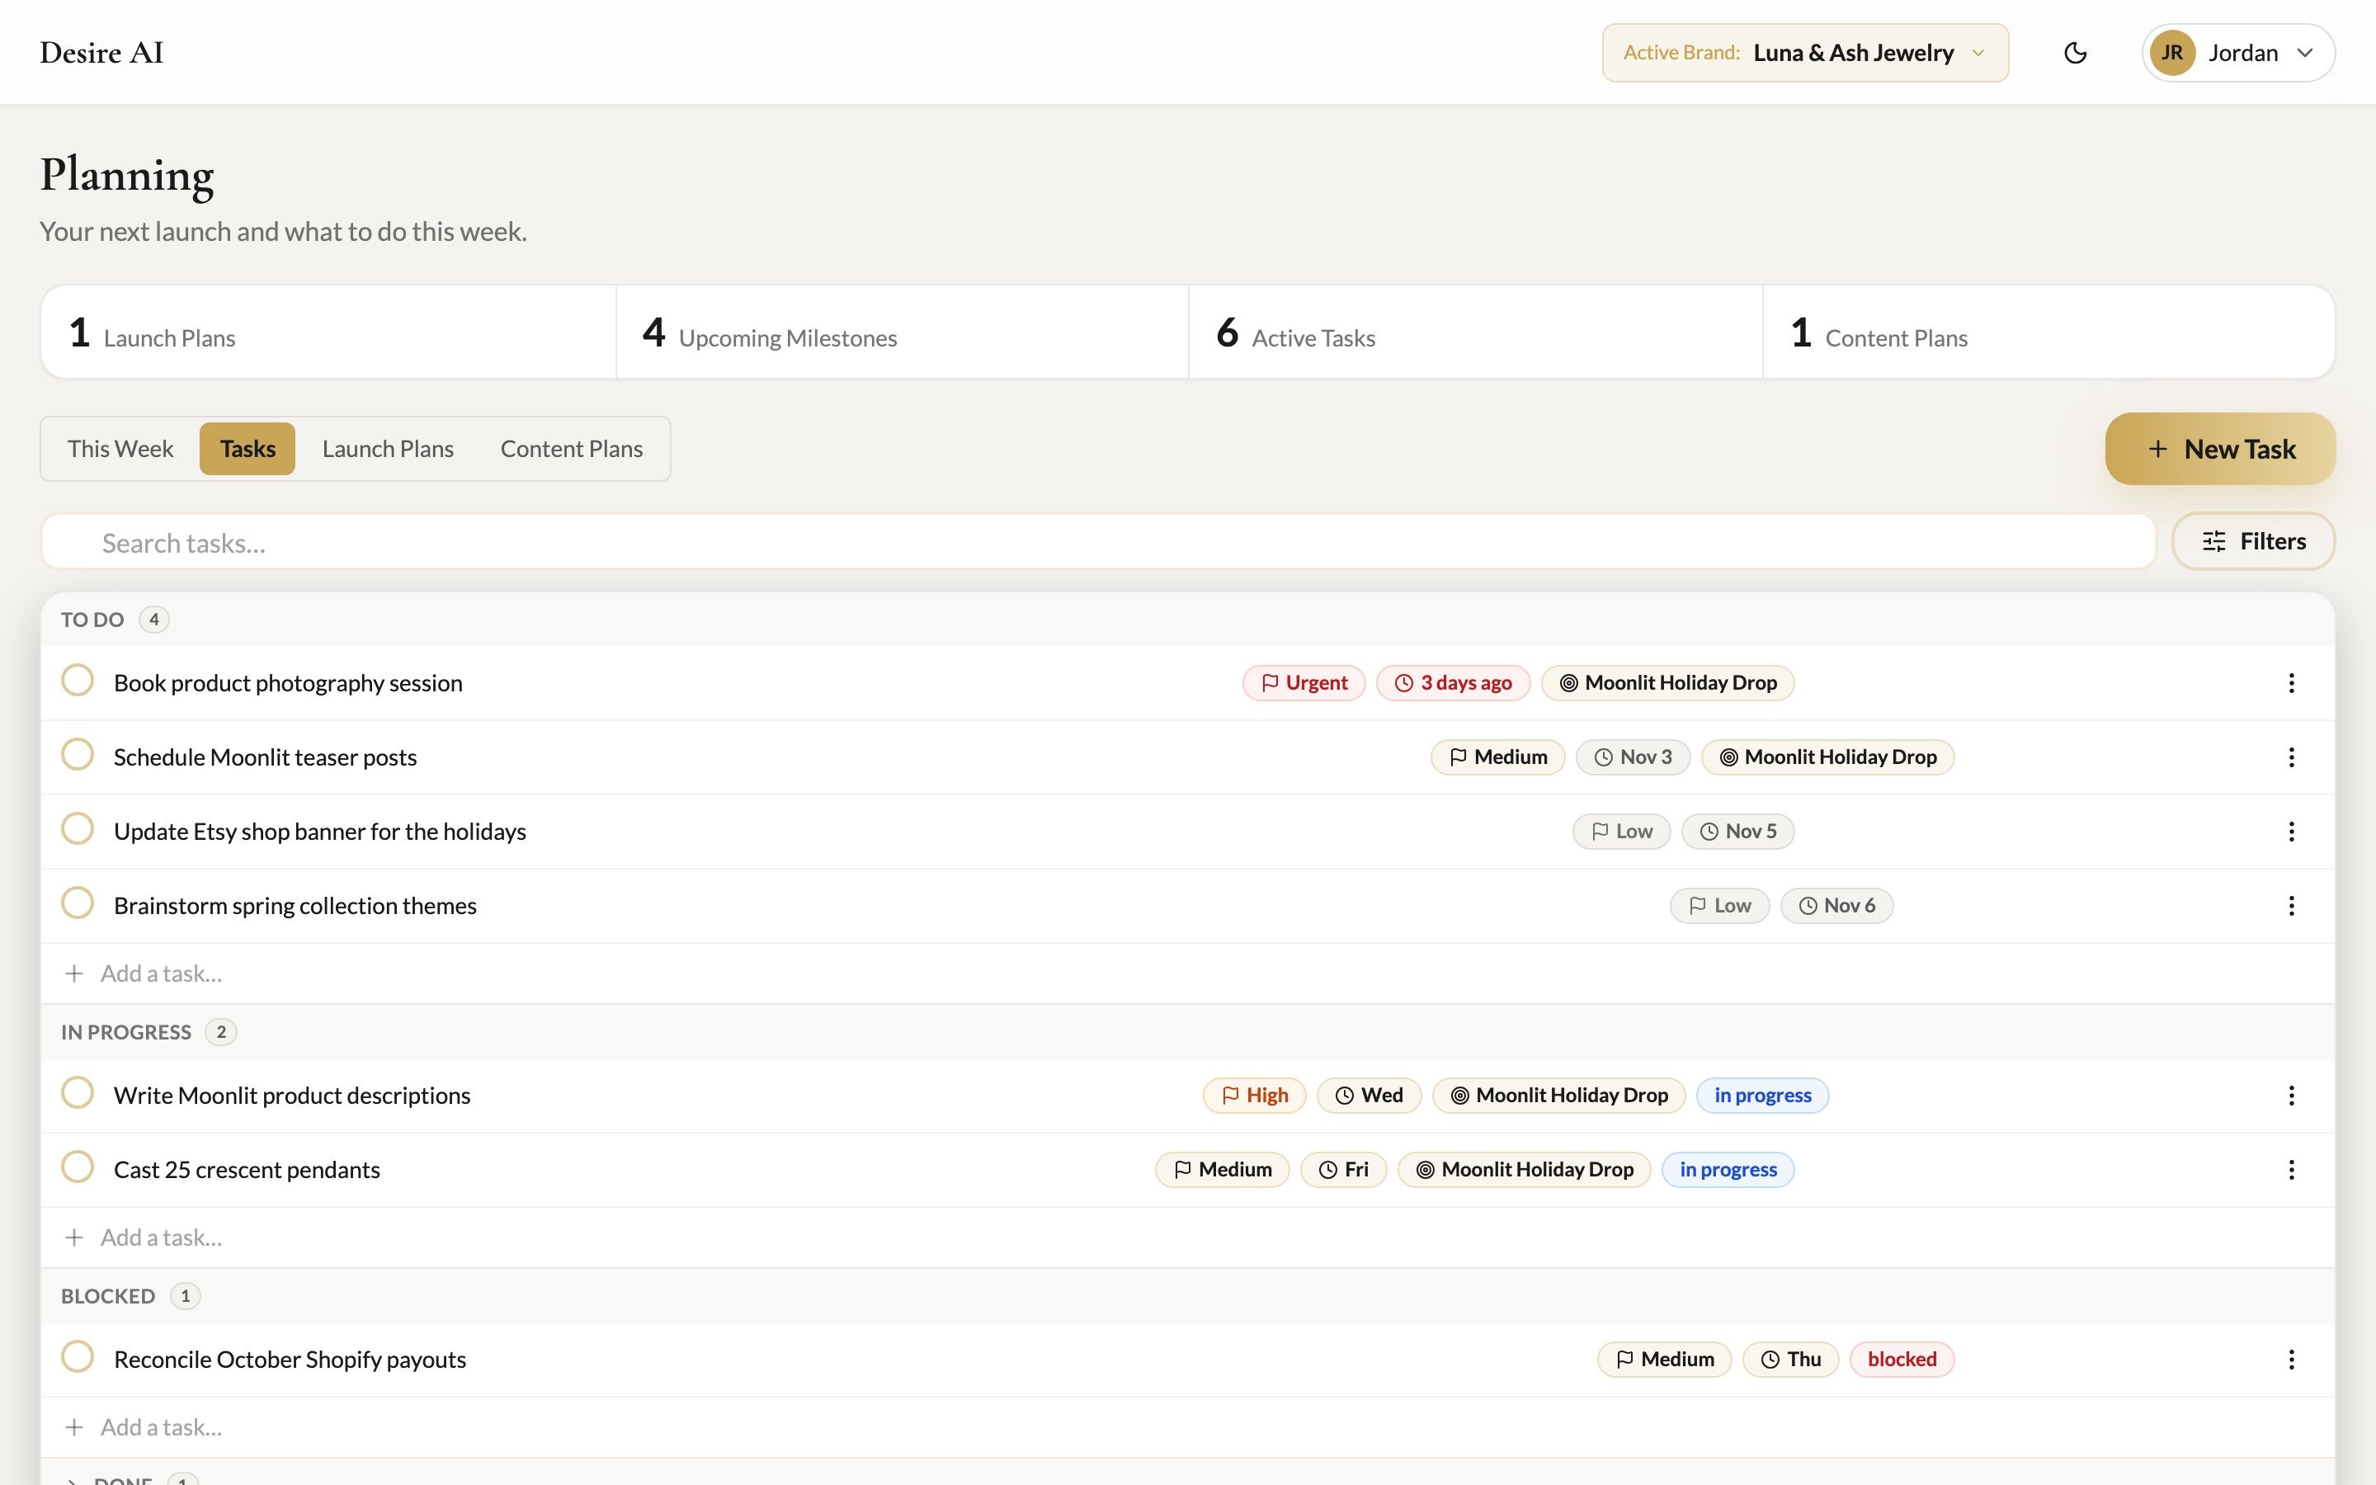This screenshot has width=2376, height=1485.
Task: Collapse the BLOCKED section header
Action: pos(1187,1296)
